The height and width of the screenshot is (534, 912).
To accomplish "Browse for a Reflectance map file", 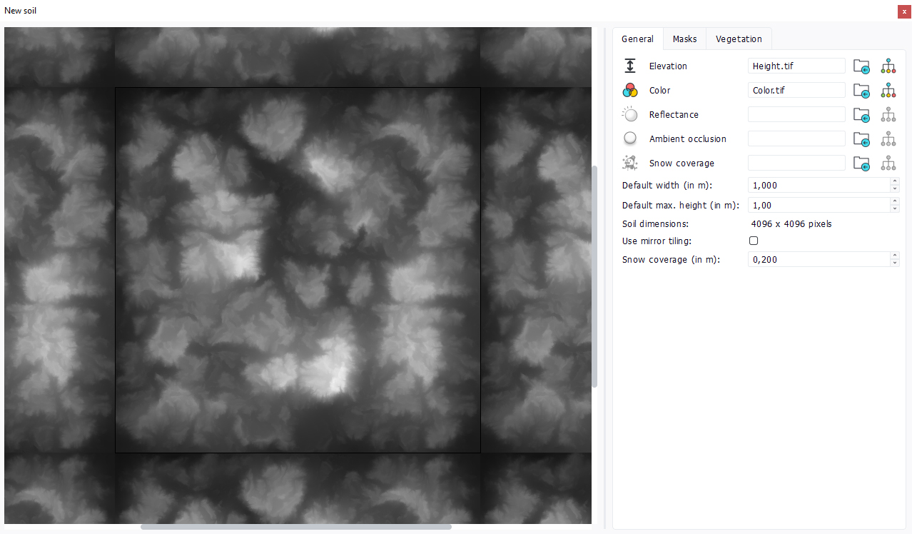I will (x=861, y=115).
